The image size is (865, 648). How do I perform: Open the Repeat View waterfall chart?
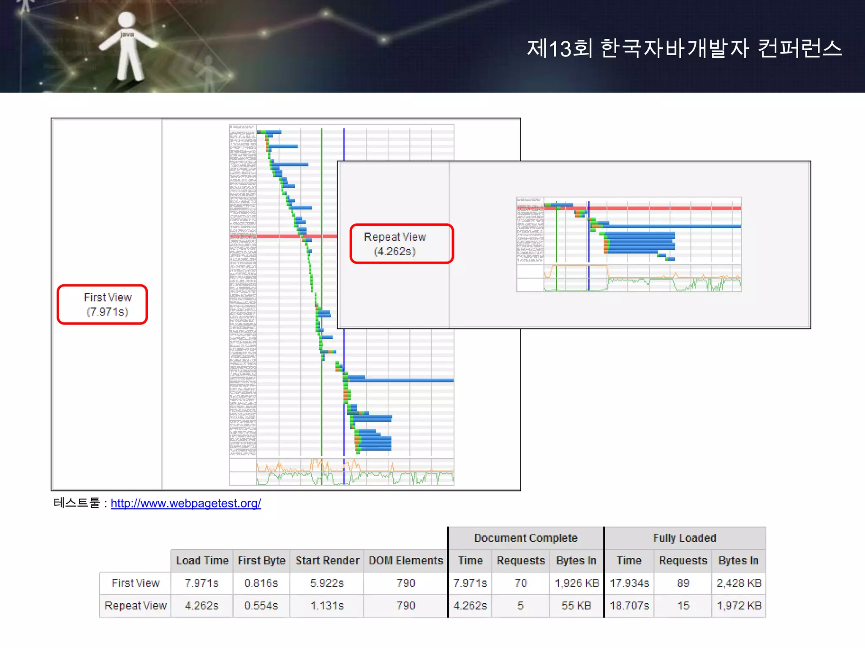click(629, 244)
